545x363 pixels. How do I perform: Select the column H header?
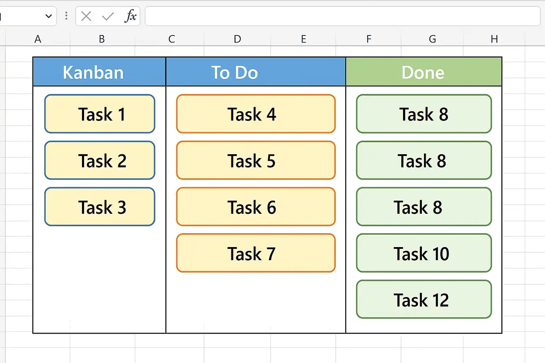[494, 39]
